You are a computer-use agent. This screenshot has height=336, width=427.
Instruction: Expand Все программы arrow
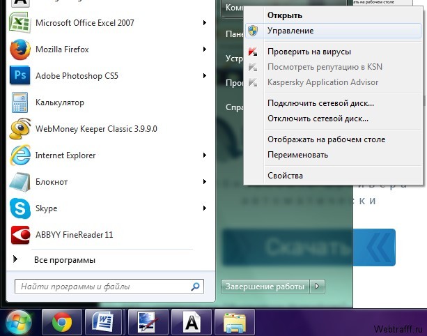click(15, 259)
